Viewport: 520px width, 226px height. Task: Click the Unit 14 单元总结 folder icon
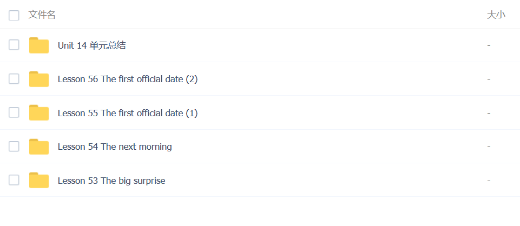tap(38, 45)
